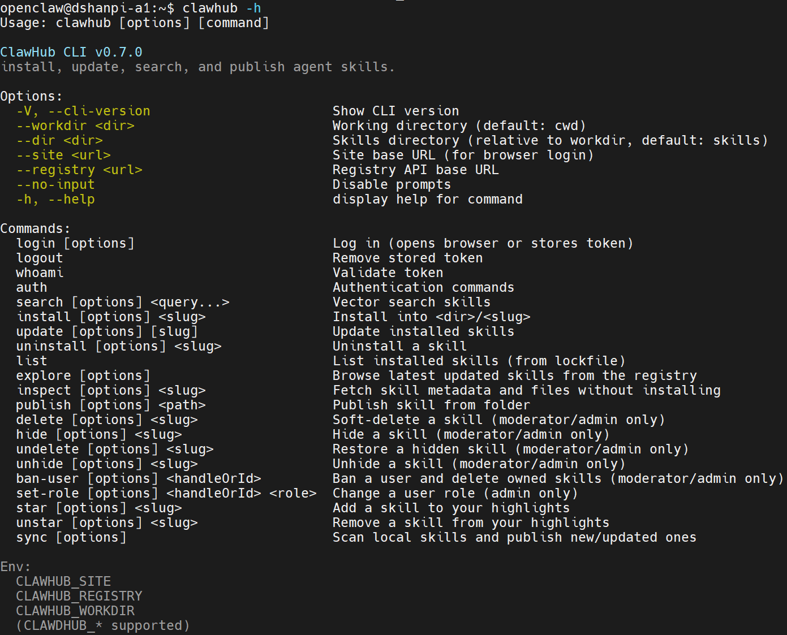The height and width of the screenshot is (635, 787).
Task: Click the ClawHub CLI v0.7.0 title text
Action: click(71, 53)
